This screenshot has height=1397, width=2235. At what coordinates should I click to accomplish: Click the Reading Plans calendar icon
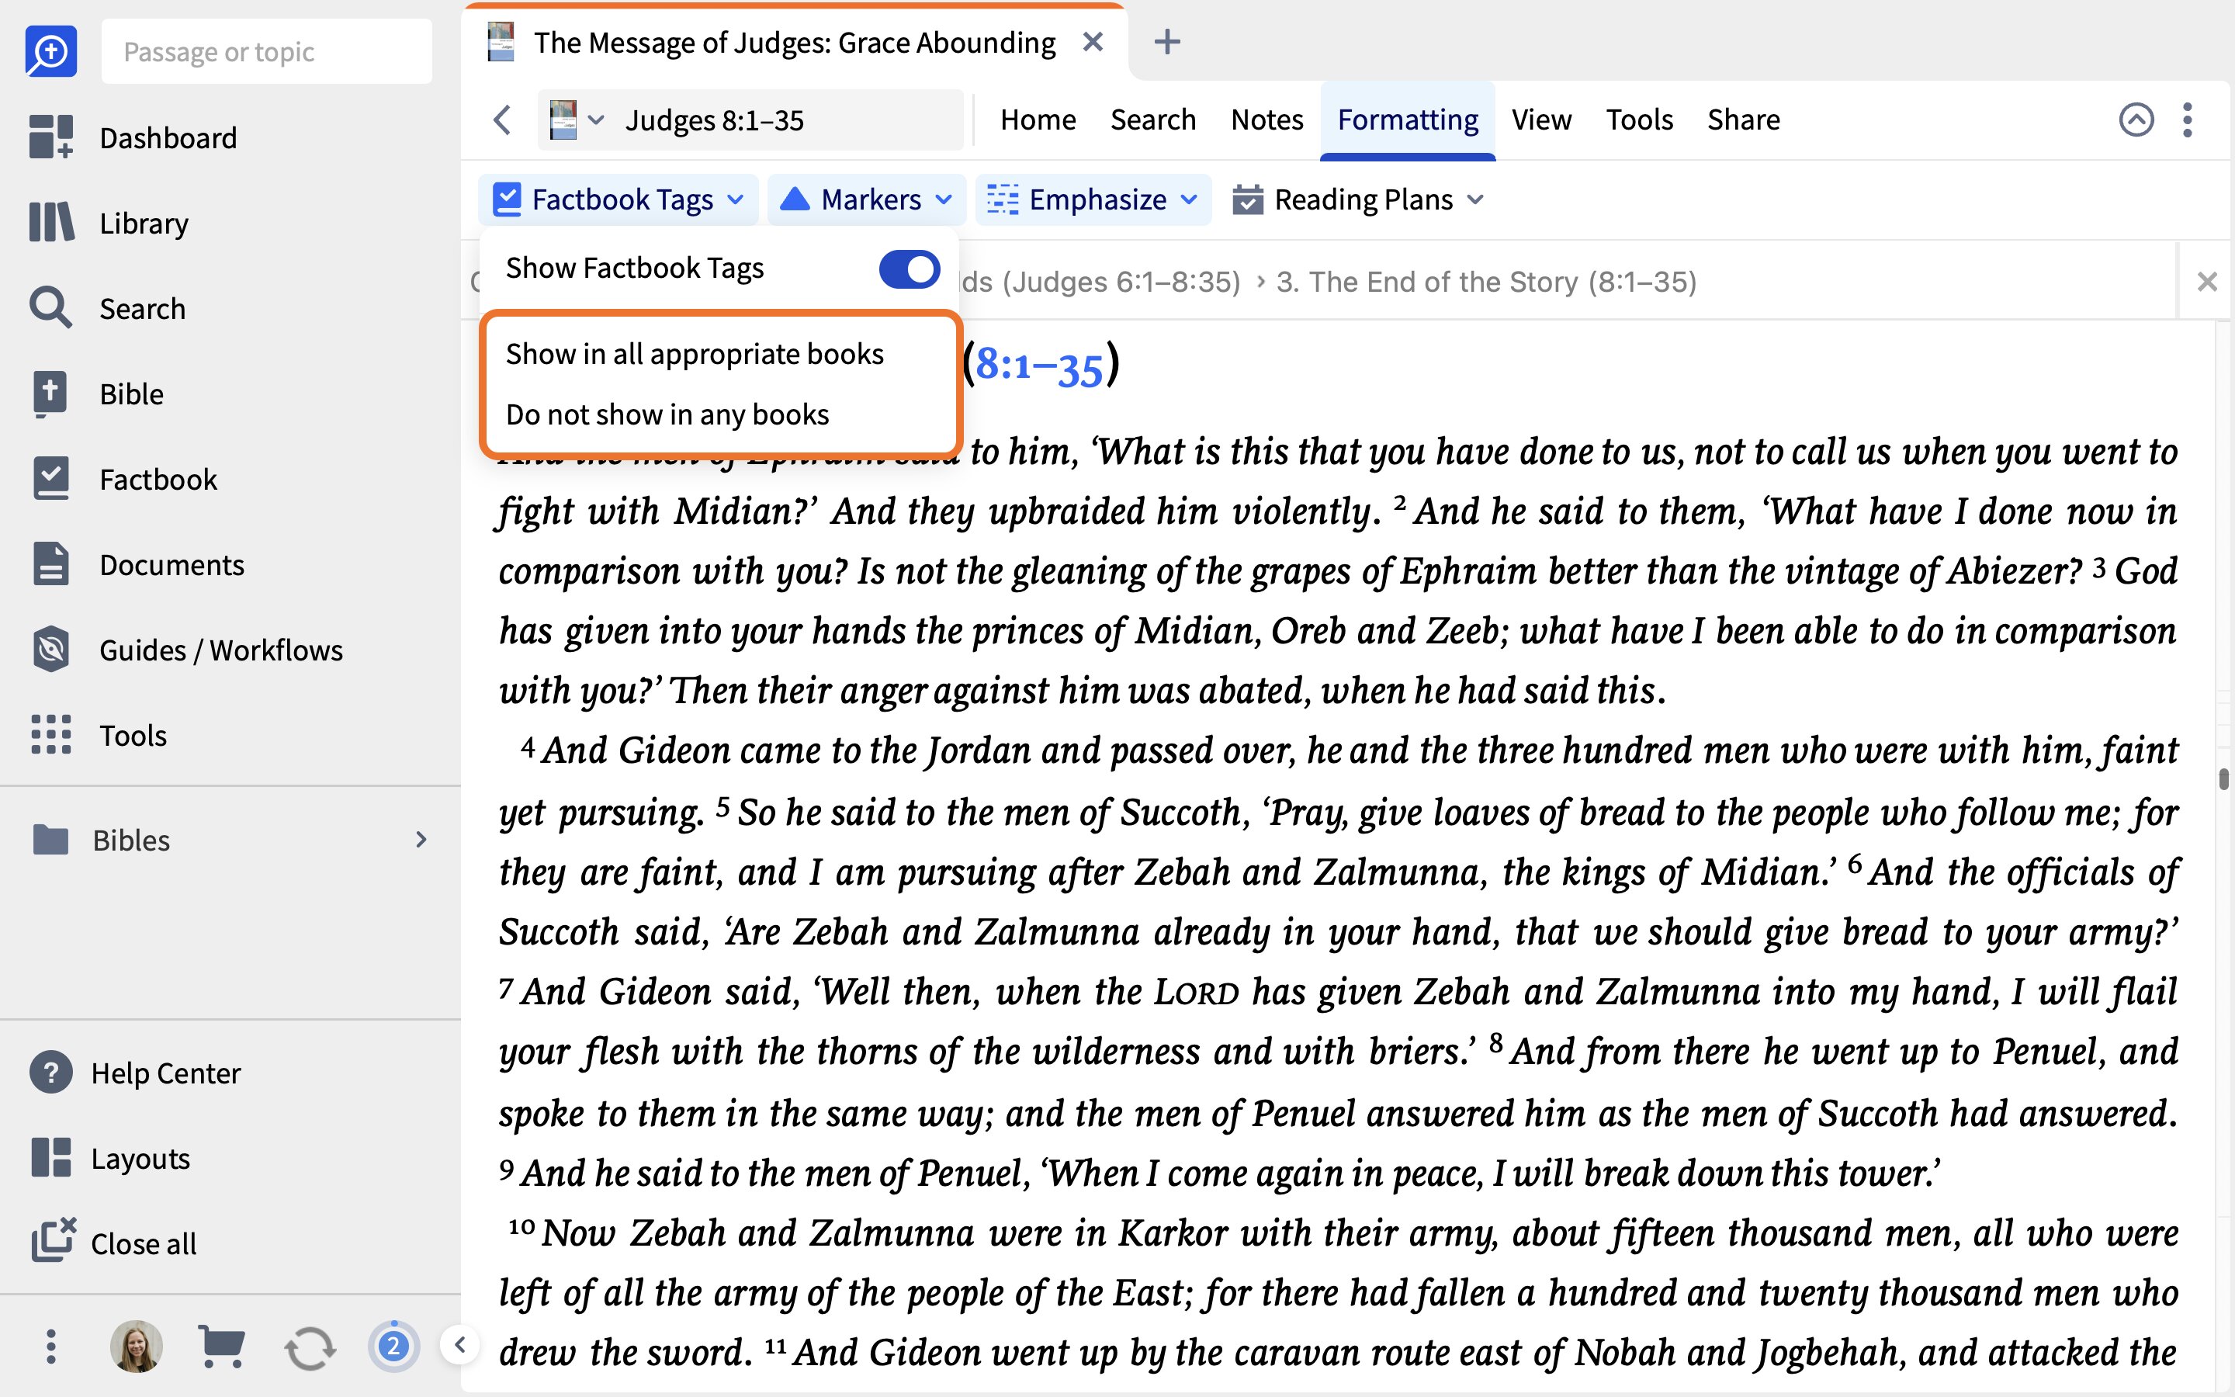[x=1247, y=199]
